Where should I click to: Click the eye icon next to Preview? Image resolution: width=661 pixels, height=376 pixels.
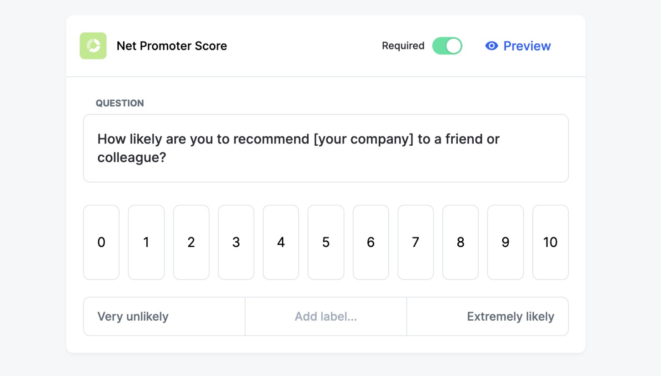coord(491,45)
